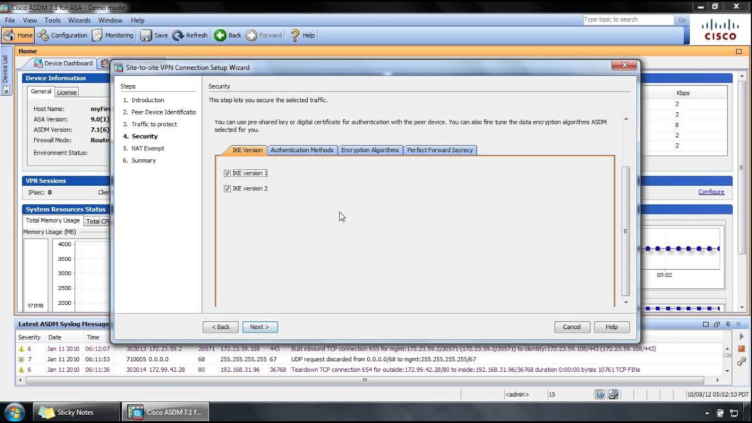This screenshot has width=752, height=423.
Task: Click the wizard scroll up arrow
Action: click(626, 119)
